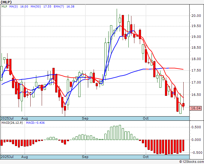The width and height of the screenshot is (204, 164).
Task: Click Sep on the price chart time axis
Action: coord(85,118)
